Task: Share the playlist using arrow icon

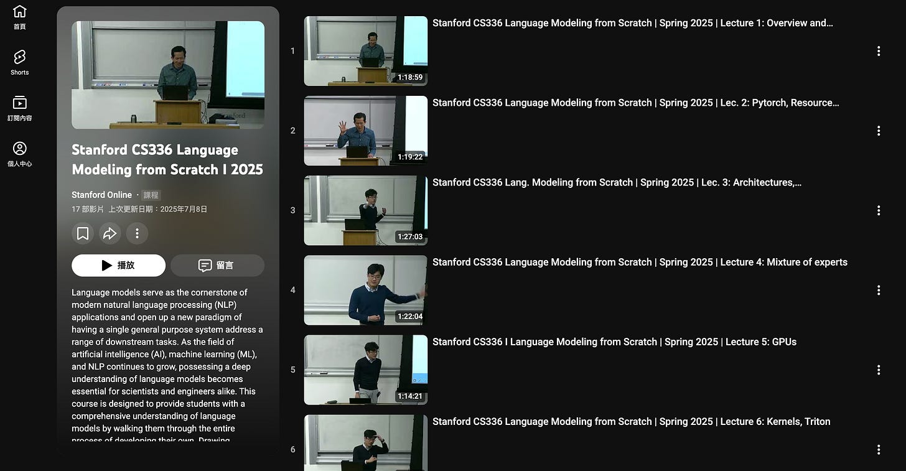Action: coord(110,233)
